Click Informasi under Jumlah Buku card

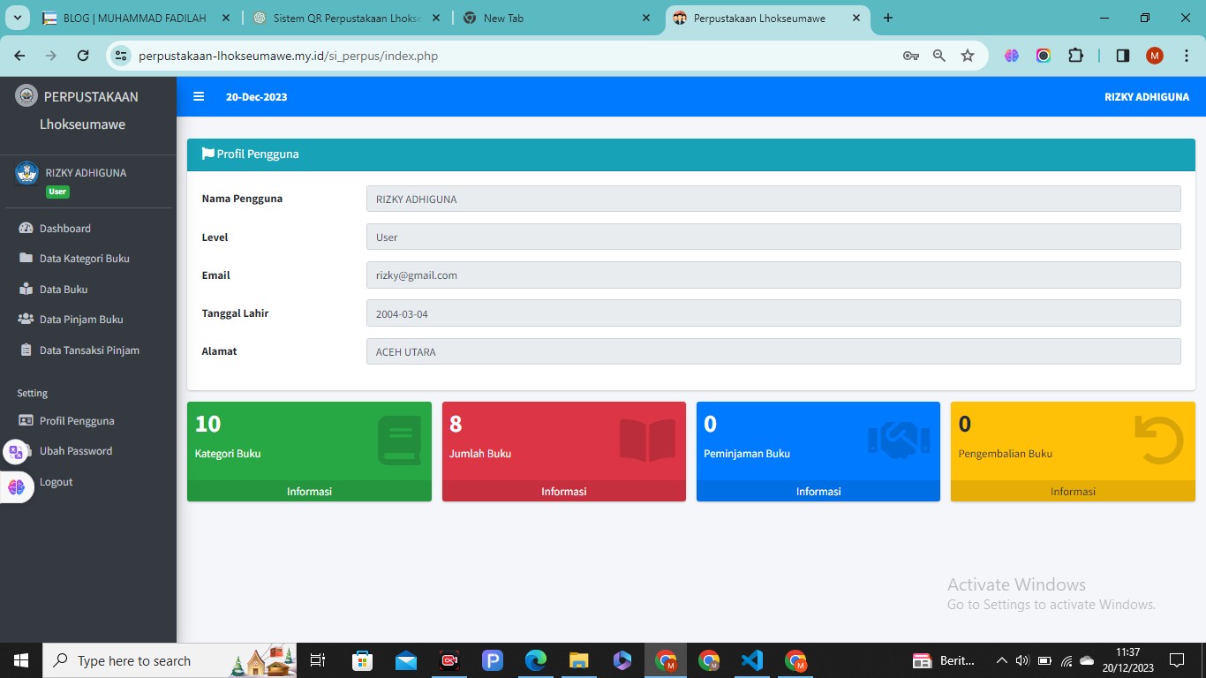pyautogui.click(x=563, y=492)
